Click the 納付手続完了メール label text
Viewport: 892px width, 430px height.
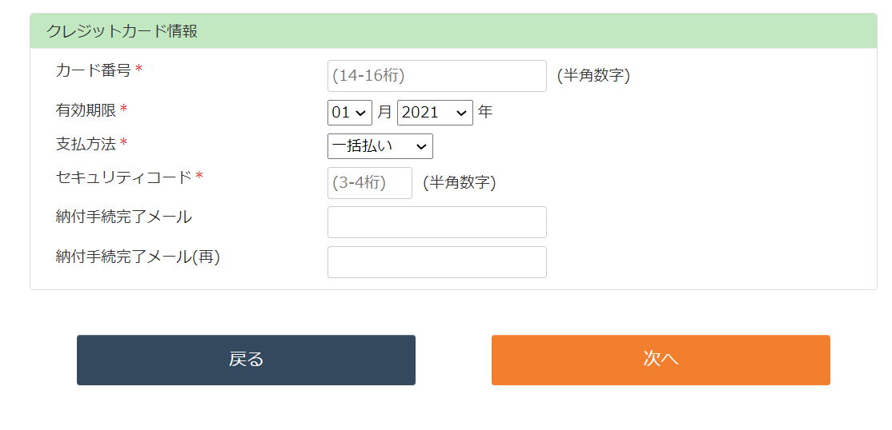click(x=124, y=217)
